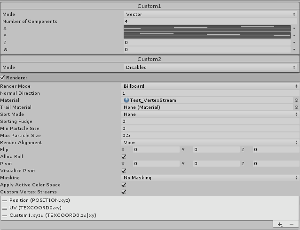Click the Test_VertexStream material sphere icon

(x=126, y=100)
